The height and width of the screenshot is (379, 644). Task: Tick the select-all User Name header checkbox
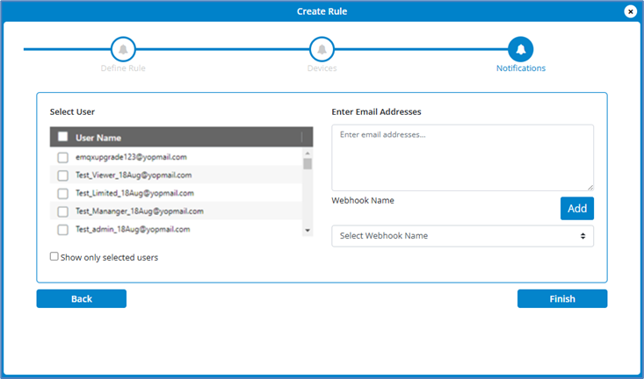[x=62, y=137]
